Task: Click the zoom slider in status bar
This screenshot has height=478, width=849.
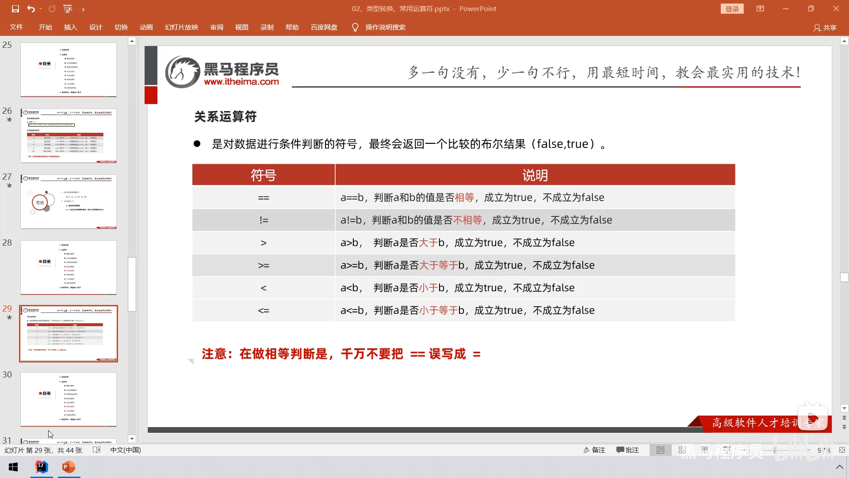Action: 775,450
